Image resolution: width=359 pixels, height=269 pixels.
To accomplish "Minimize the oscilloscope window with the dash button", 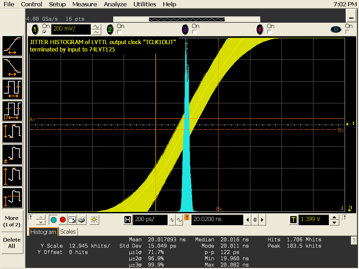I will click(x=351, y=16).
